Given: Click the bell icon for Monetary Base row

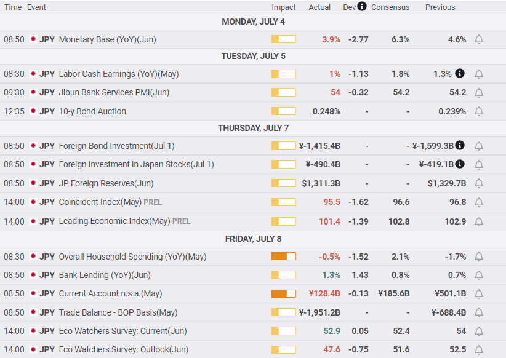Looking at the screenshot, I should 479,39.
